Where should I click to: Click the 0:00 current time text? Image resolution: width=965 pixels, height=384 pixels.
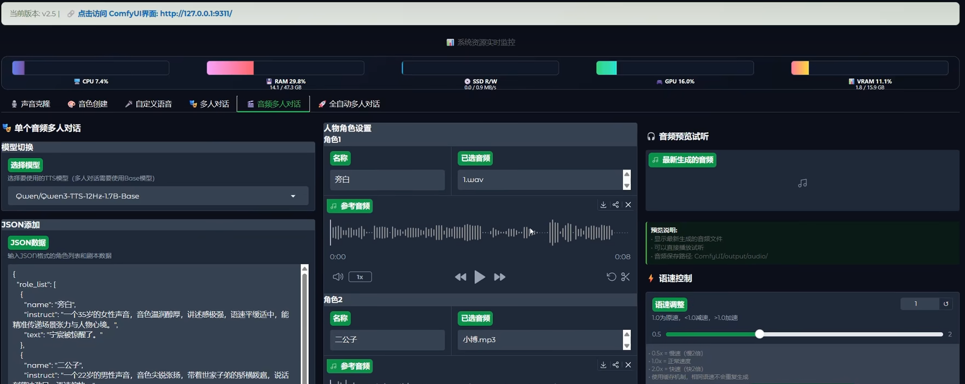[338, 257]
